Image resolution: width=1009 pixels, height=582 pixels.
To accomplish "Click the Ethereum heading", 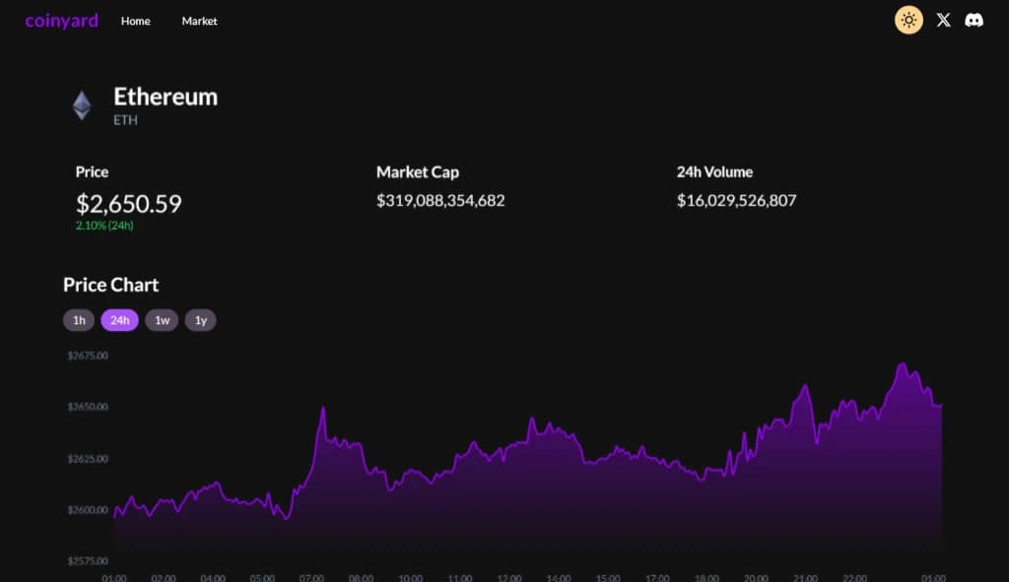I will (x=166, y=97).
